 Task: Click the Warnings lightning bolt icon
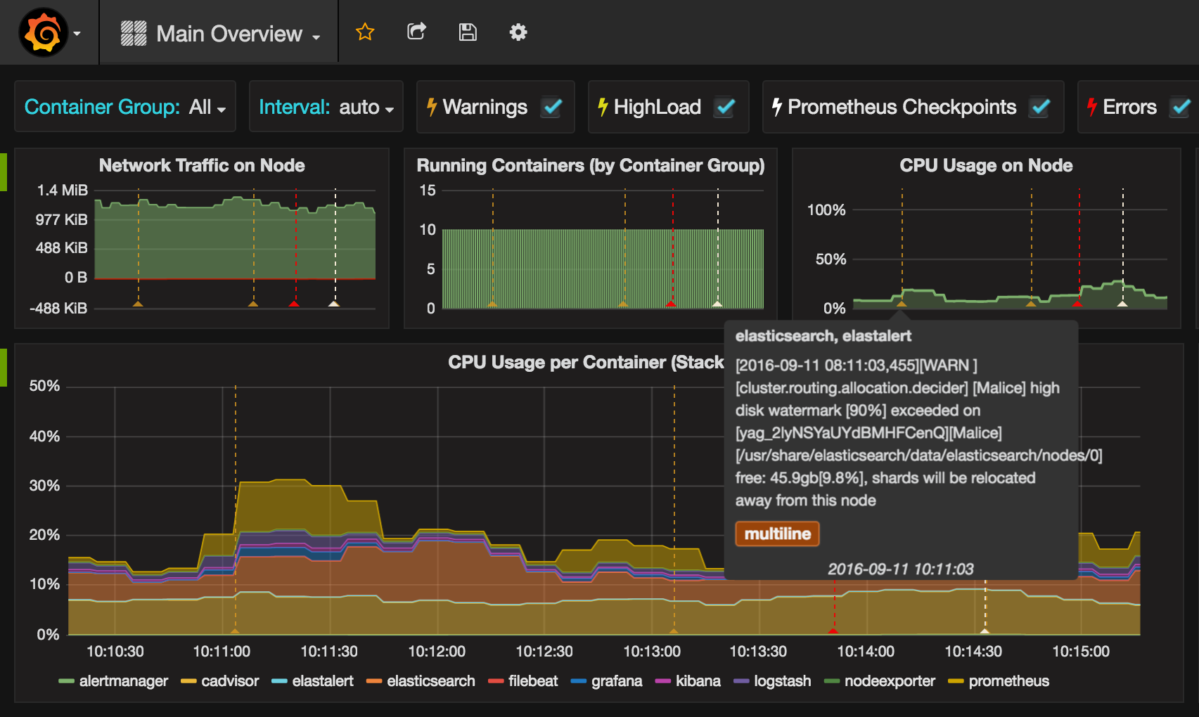[432, 107]
